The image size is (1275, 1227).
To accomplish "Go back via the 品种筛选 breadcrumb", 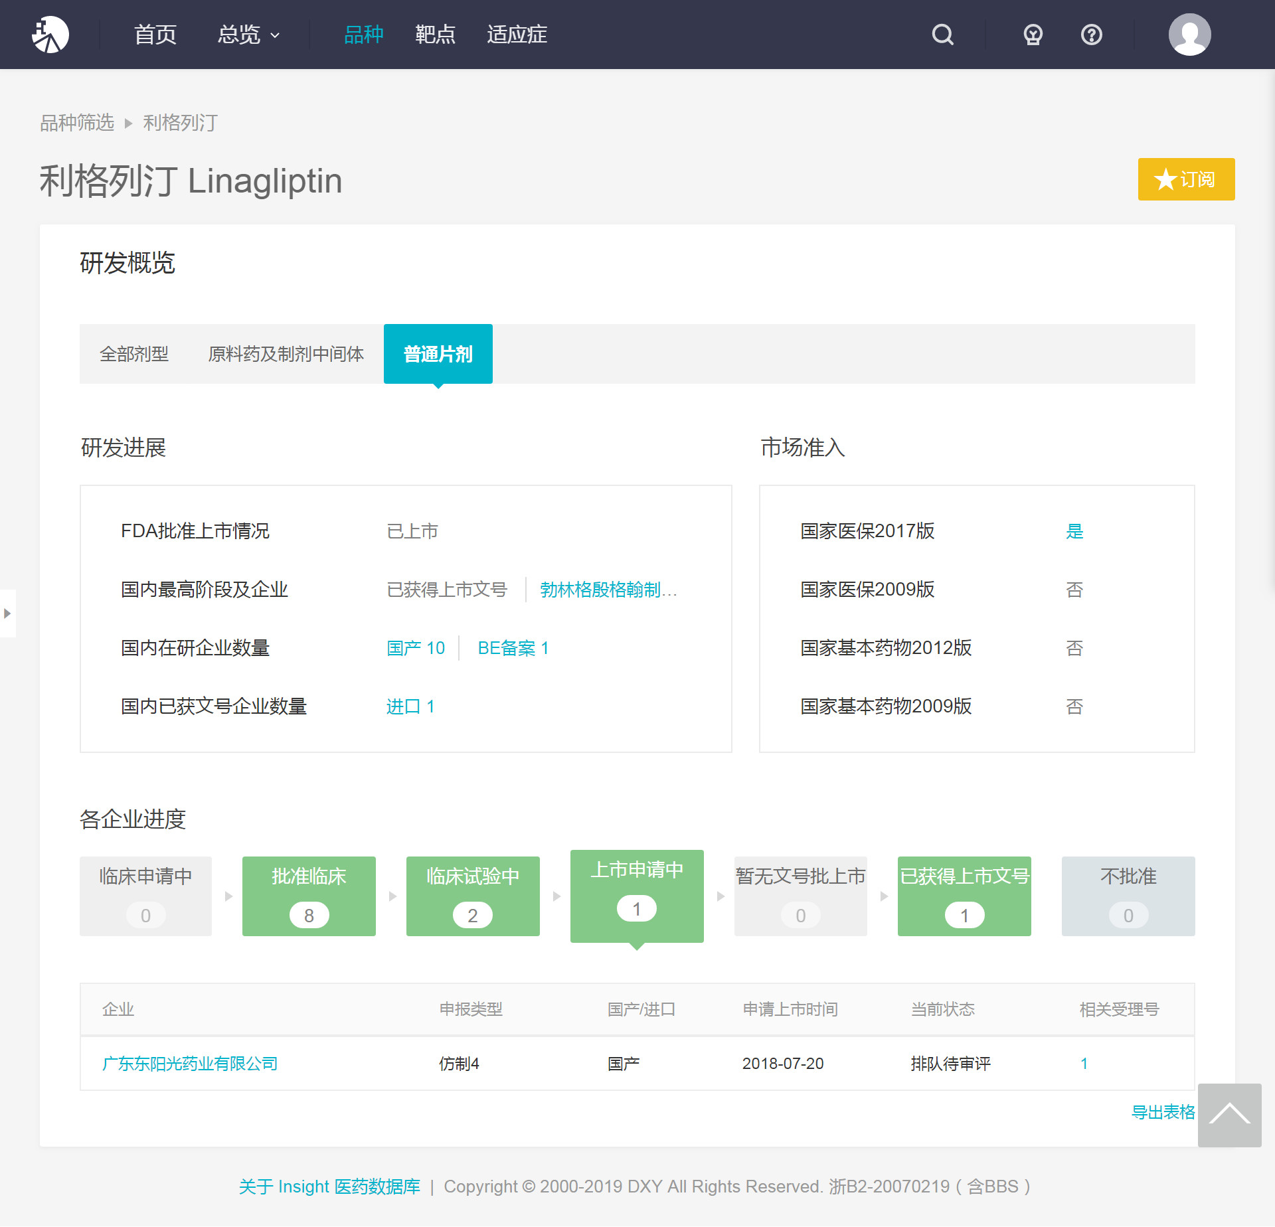I will 76,122.
